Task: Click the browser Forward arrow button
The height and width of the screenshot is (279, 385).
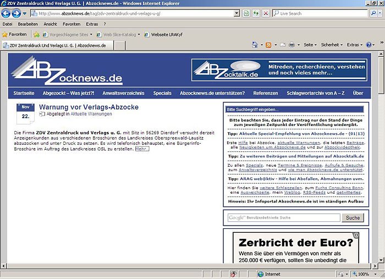Action: pyautogui.click(x=19, y=13)
